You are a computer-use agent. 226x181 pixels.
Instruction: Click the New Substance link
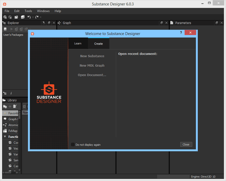92,56
